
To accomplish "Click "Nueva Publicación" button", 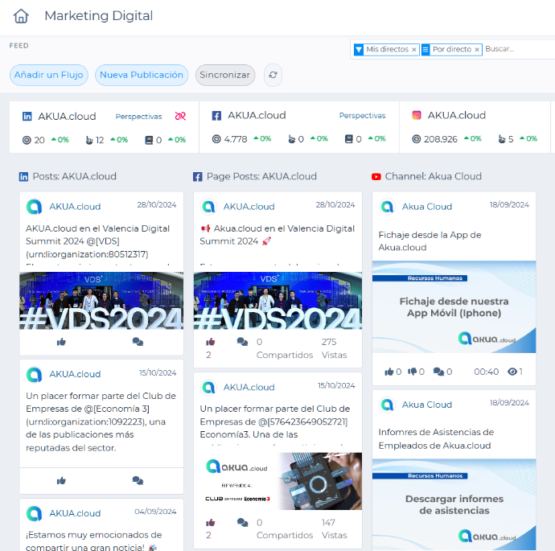I will [x=142, y=75].
